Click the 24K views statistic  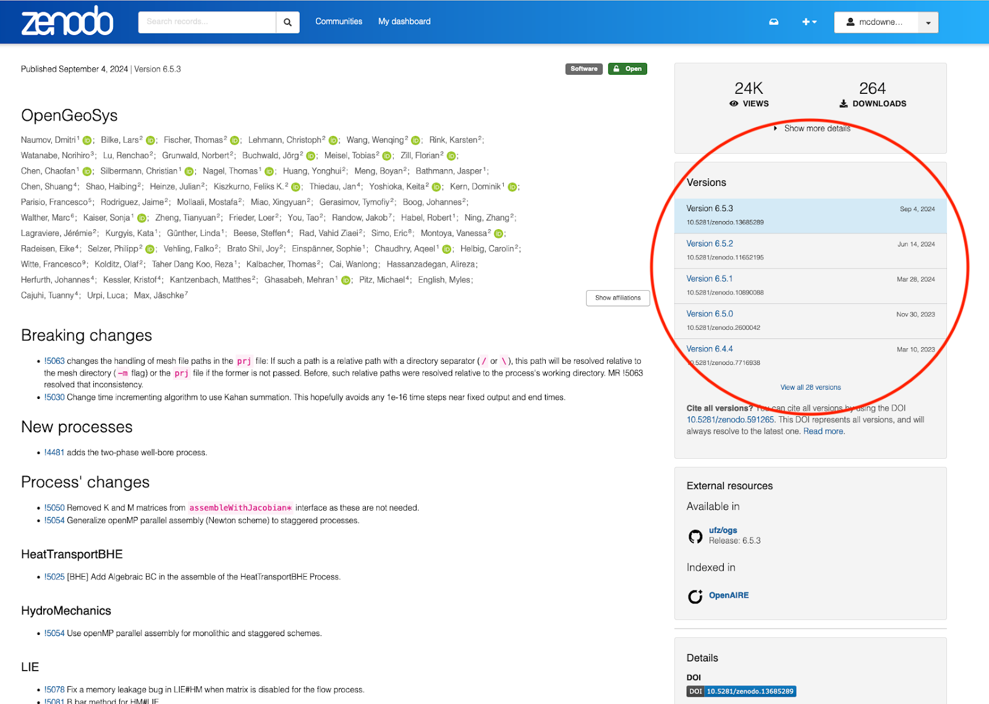coord(749,94)
